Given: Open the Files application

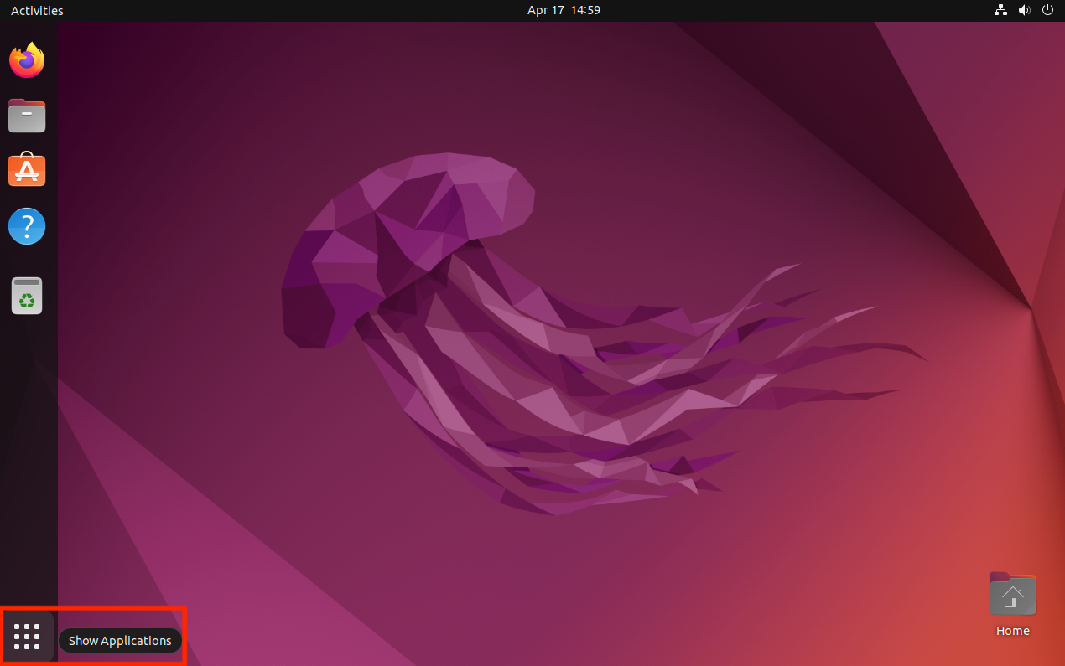Looking at the screenshot, I should (26, 115).
